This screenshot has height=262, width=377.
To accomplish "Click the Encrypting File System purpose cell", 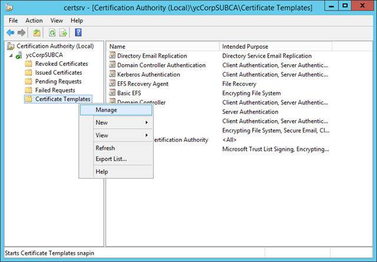I will (x=252, y=93).
